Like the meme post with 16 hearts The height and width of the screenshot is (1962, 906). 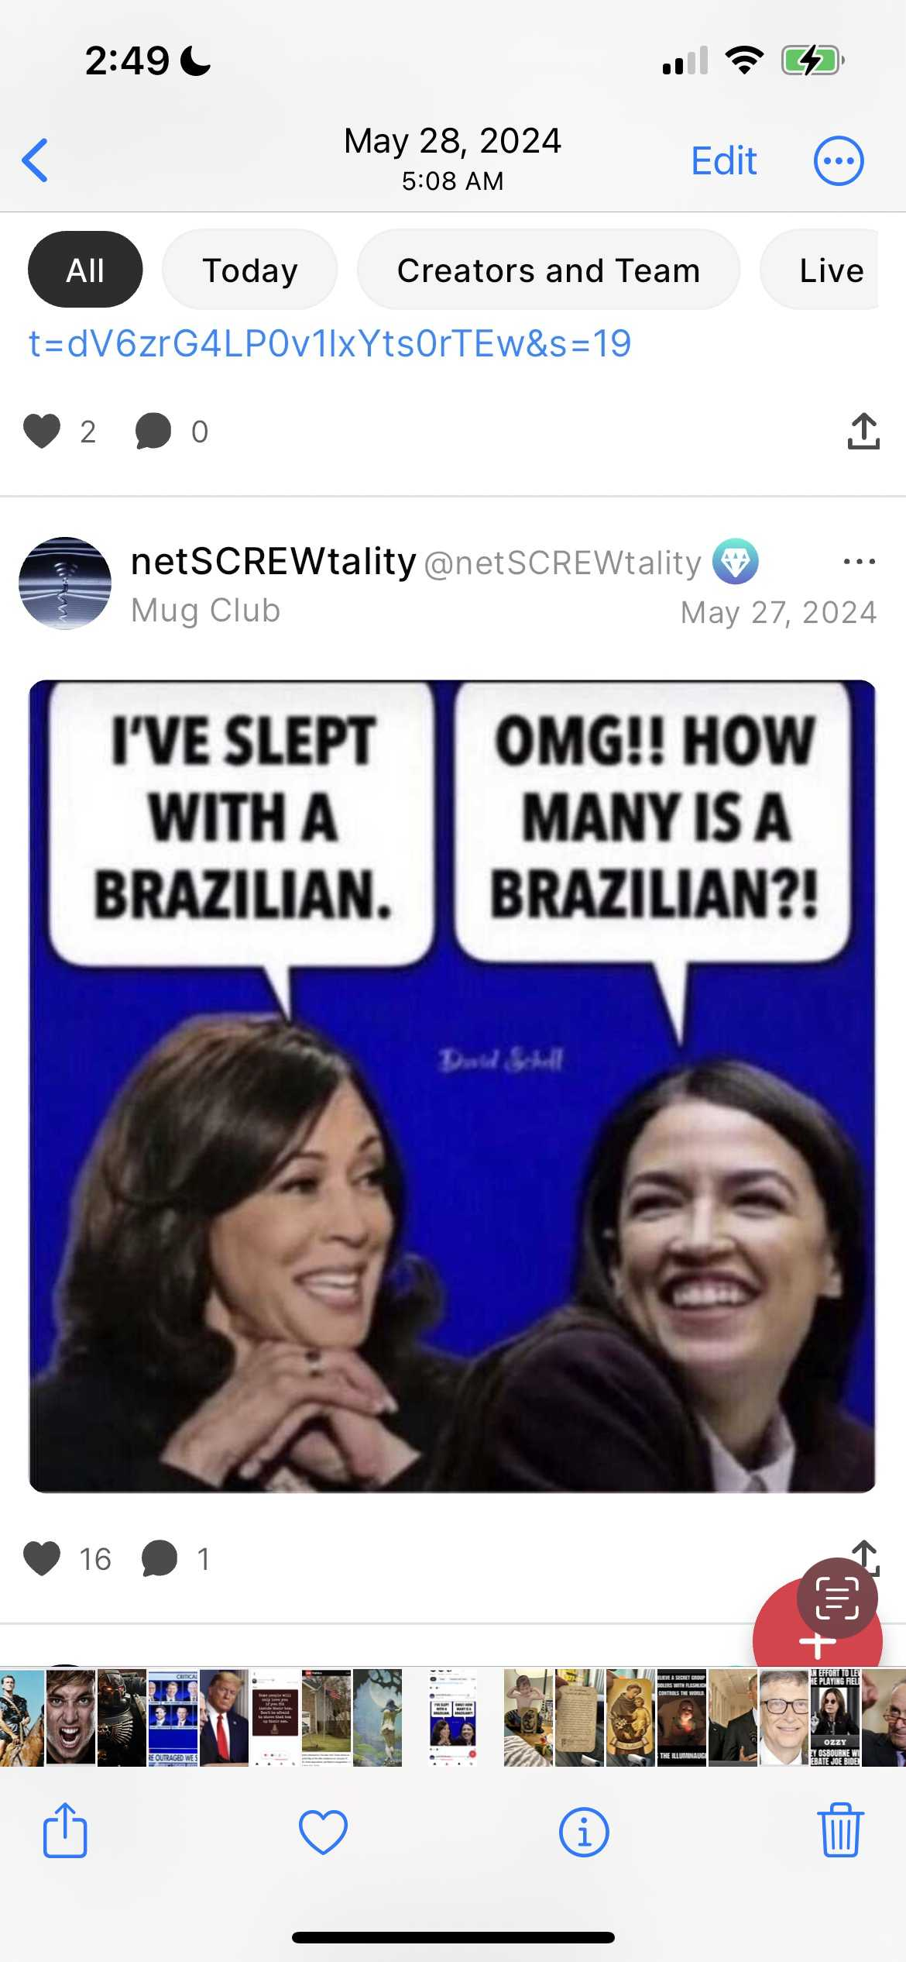pyautogui.click(x=42, y=1558)
